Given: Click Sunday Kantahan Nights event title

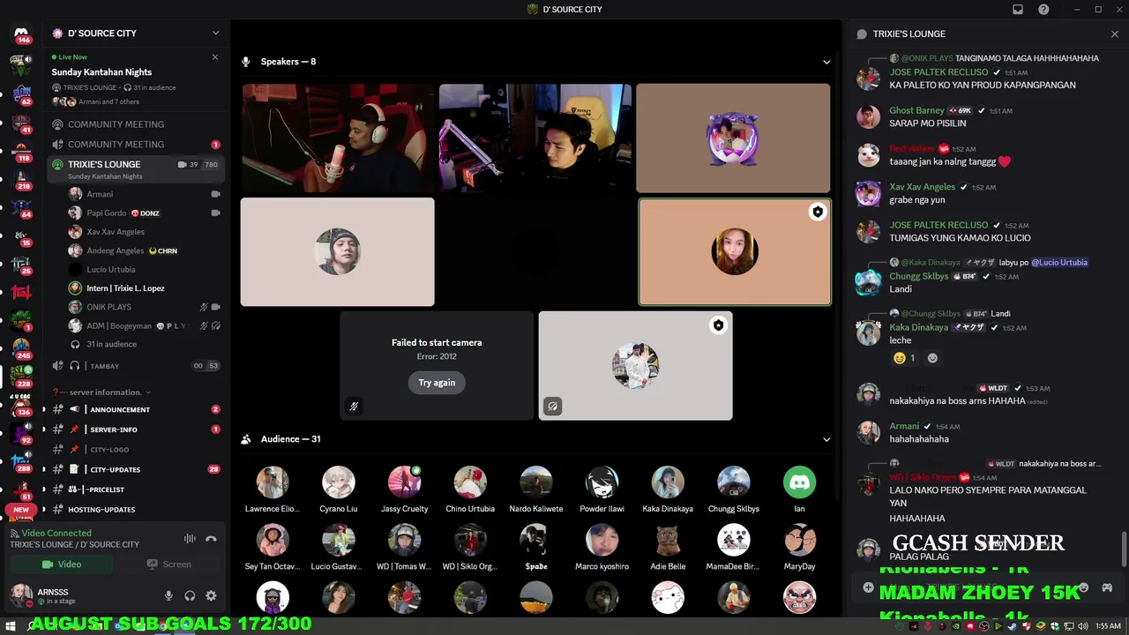Looking at the screenshot, I should click(x=101, y=72).
